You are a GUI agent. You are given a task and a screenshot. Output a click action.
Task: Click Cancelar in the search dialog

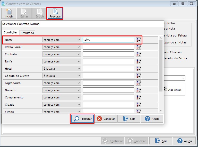106,119
